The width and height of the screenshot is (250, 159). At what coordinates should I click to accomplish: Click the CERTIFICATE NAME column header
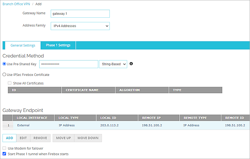[x=88, y=90]
